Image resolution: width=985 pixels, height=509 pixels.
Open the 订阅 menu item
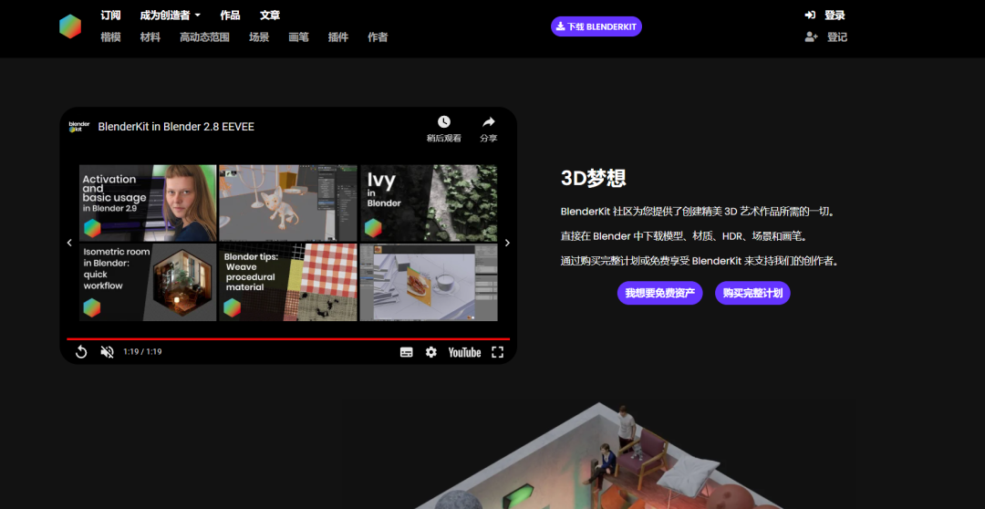pyautogui.click(x=110, y=16)
